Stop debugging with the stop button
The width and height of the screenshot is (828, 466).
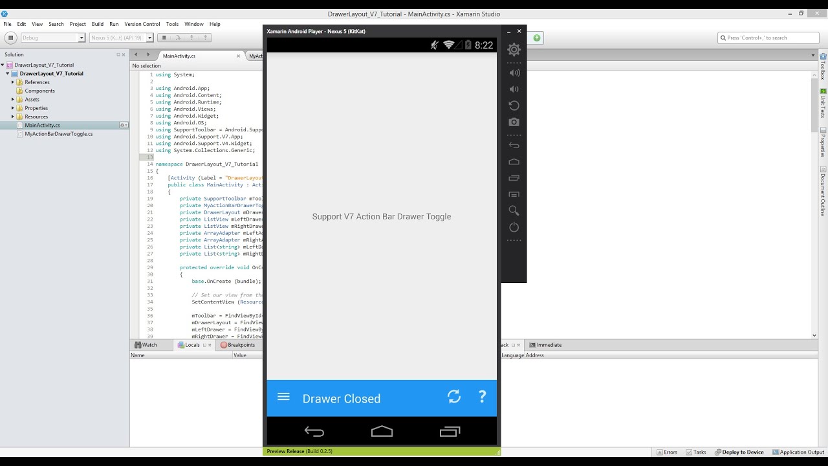(x=10, y=38)
